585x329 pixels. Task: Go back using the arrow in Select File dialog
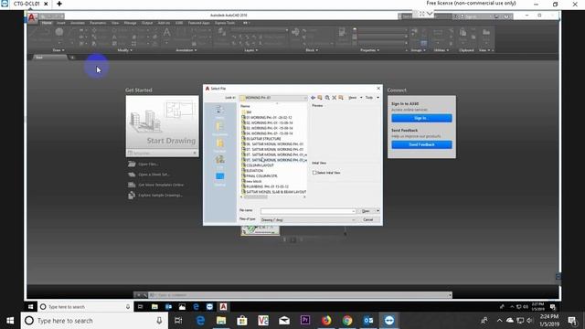coord(313,98)
